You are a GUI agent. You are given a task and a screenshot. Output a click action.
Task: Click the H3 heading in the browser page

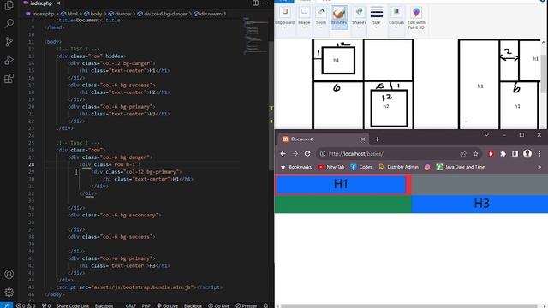point(481,204)
